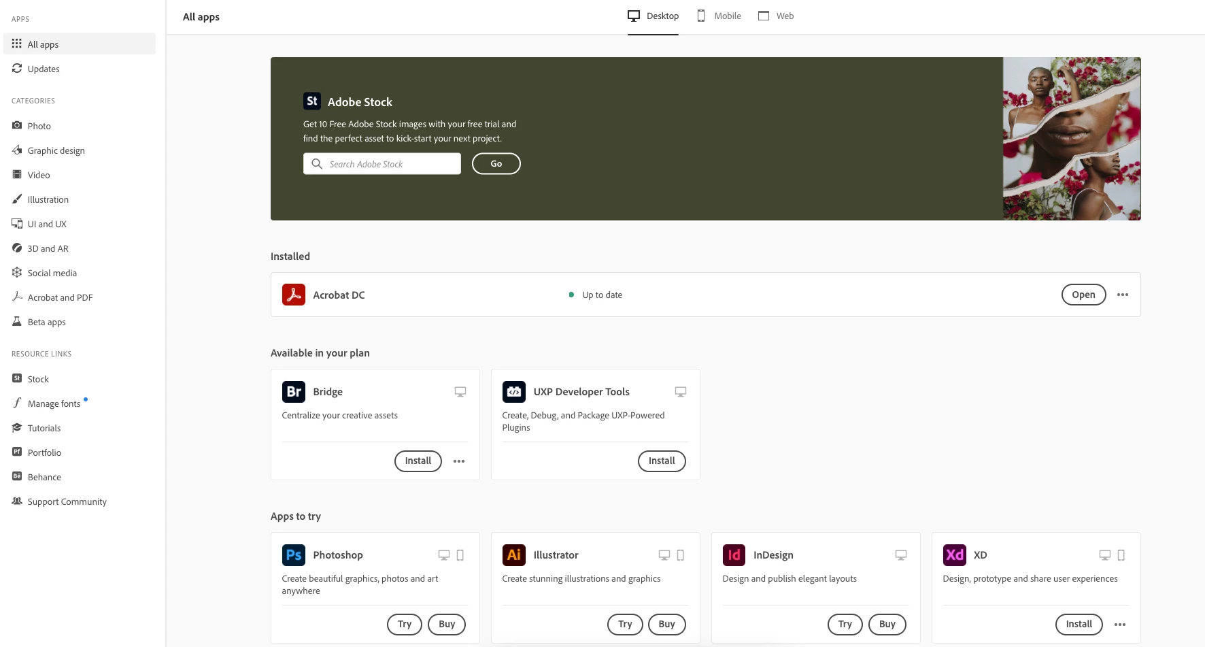Click the Acrobat DC name text
Image resolution: width=1205 pixels, height=647 pixels.
point(339,295)
